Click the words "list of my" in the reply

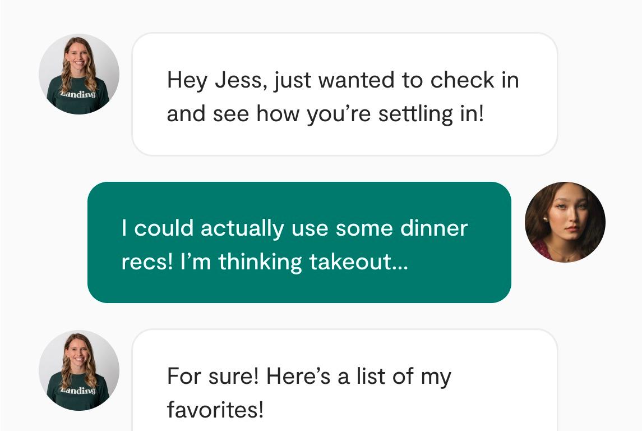click(404, 377)
